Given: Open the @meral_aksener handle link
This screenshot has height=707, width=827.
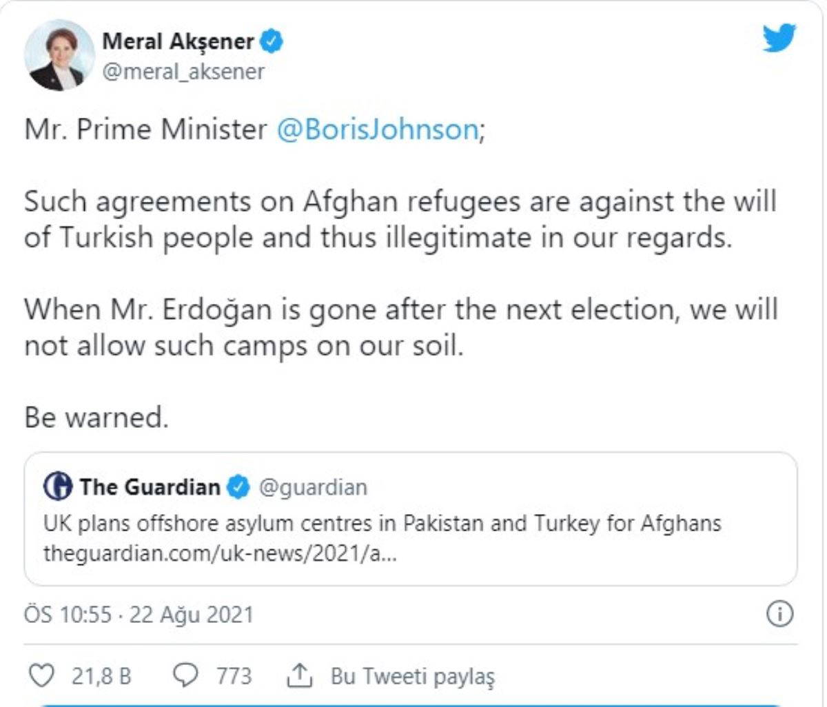Looking at the screenshot, I should [x=183, y=72].
